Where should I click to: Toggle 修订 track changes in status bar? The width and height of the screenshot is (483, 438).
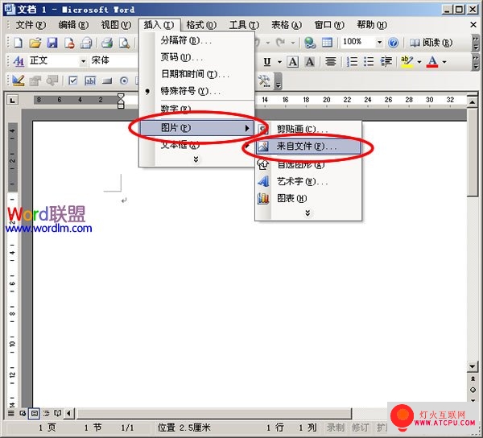pos(360,428)
